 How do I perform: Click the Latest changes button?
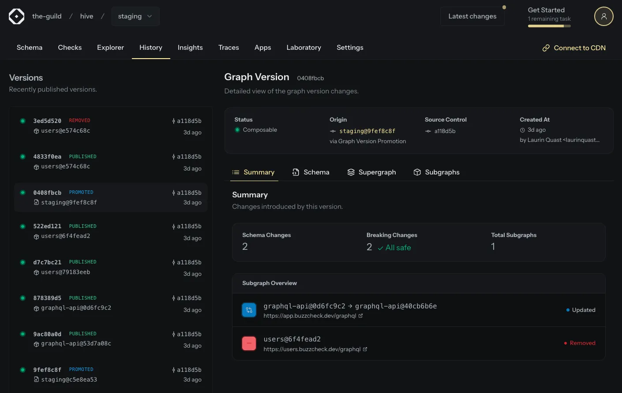coord(472,16)
